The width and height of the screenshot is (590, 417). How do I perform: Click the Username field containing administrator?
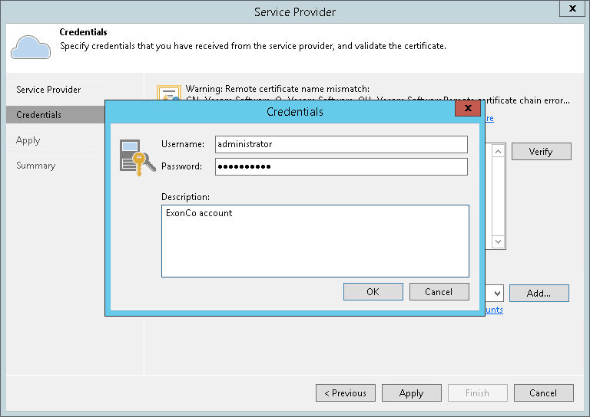pos(341,144)
